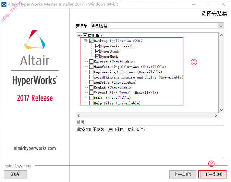Uncheck Desktop Application v2017 checkbox
The height and width of the screenshot is (182, 231).
[x=91, y=41]
